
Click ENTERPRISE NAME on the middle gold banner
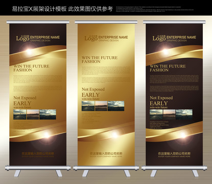click(113, 37)
